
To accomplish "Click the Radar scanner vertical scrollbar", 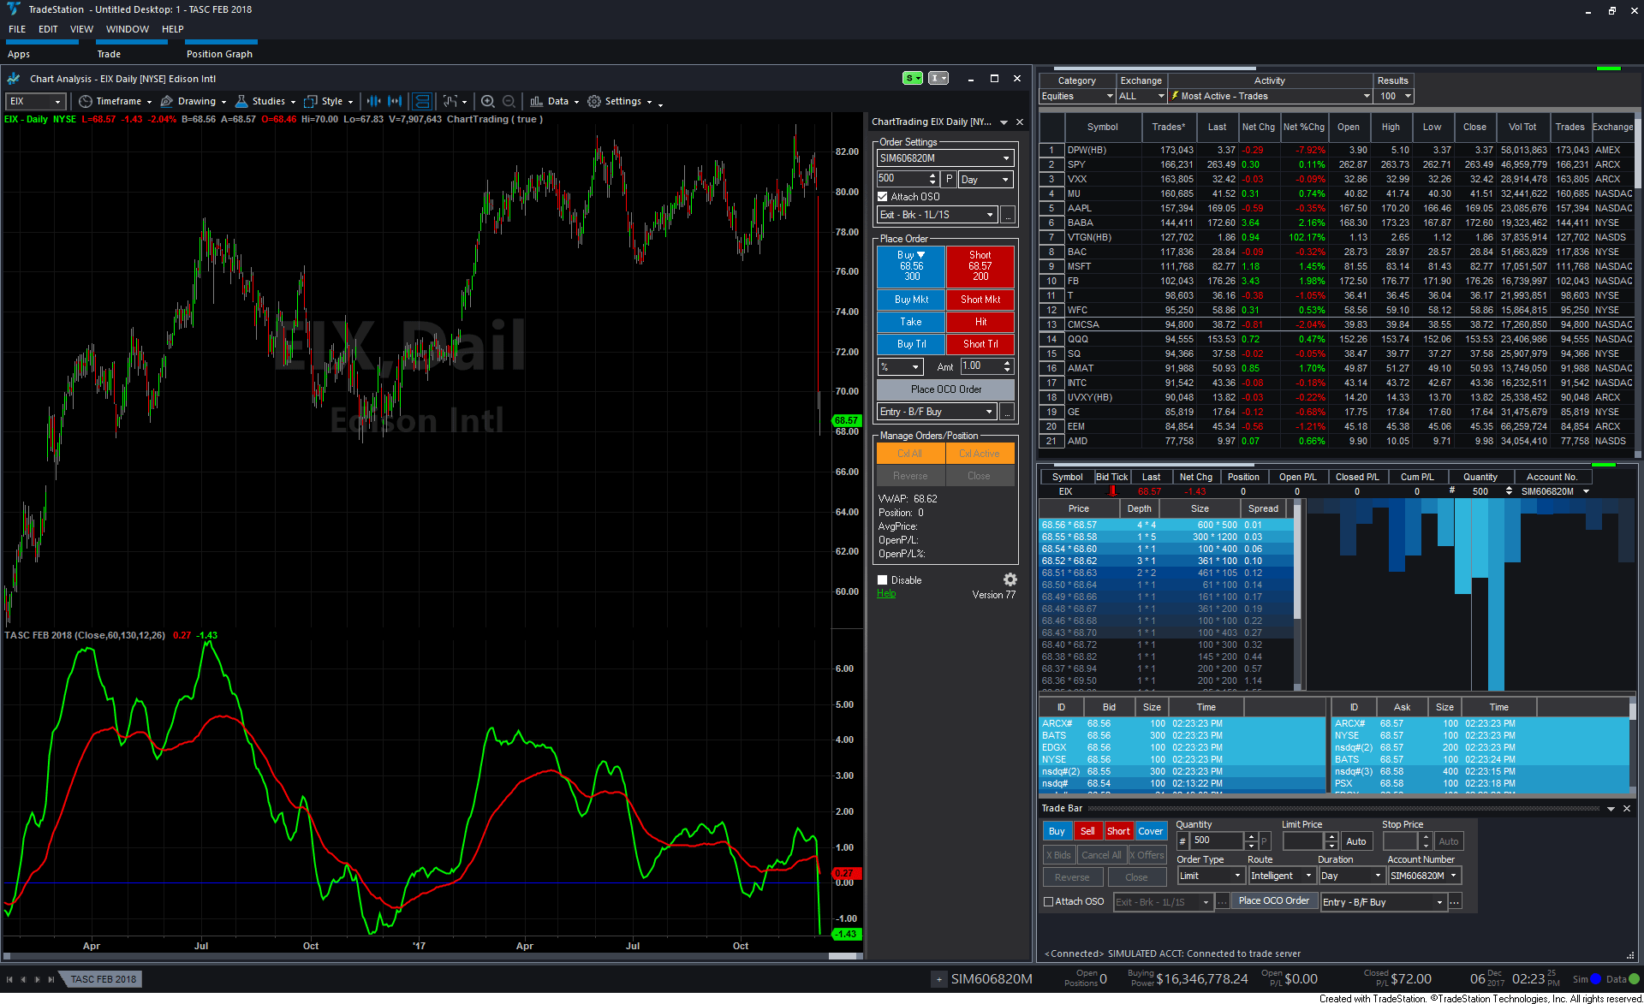I will (x=1638, y=154).
